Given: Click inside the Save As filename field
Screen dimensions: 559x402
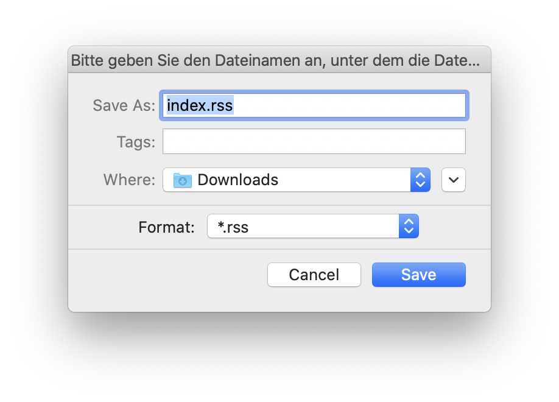Looking at the screenshot, I should 314,105.
